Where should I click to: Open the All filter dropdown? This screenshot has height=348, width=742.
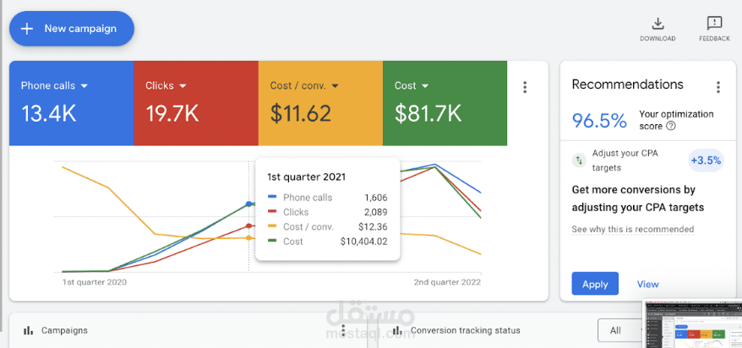621,330
